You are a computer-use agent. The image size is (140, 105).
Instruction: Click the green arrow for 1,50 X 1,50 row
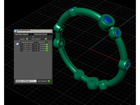click(47, 47)
